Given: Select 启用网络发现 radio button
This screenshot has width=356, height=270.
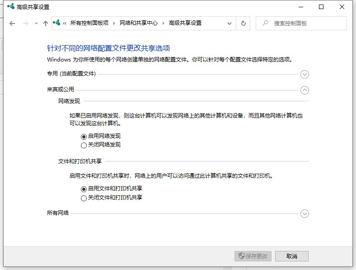Looking at the screenshot, I should 84,137.
